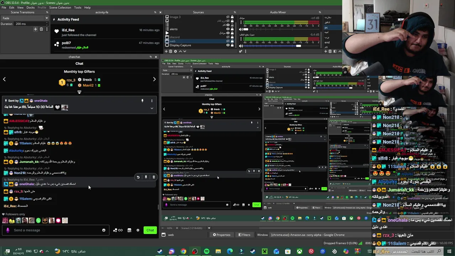Open Audio Mixer bottom three-dot menu
Viewport: 455px width, 256px height.
tap(245, 51)
